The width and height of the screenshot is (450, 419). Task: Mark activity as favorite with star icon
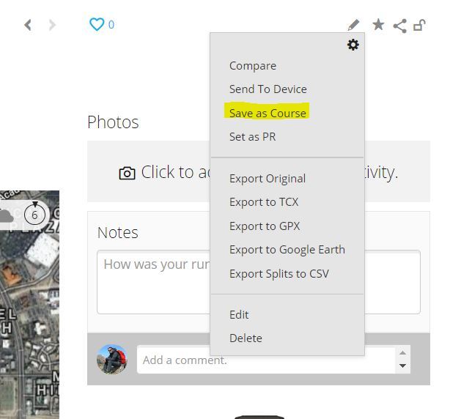click(378, 24)
